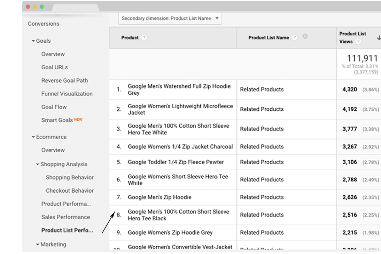Collapse the Shopping Analysis subsection
The height and width of the screenshot is (254, 381).
point(38,164)
